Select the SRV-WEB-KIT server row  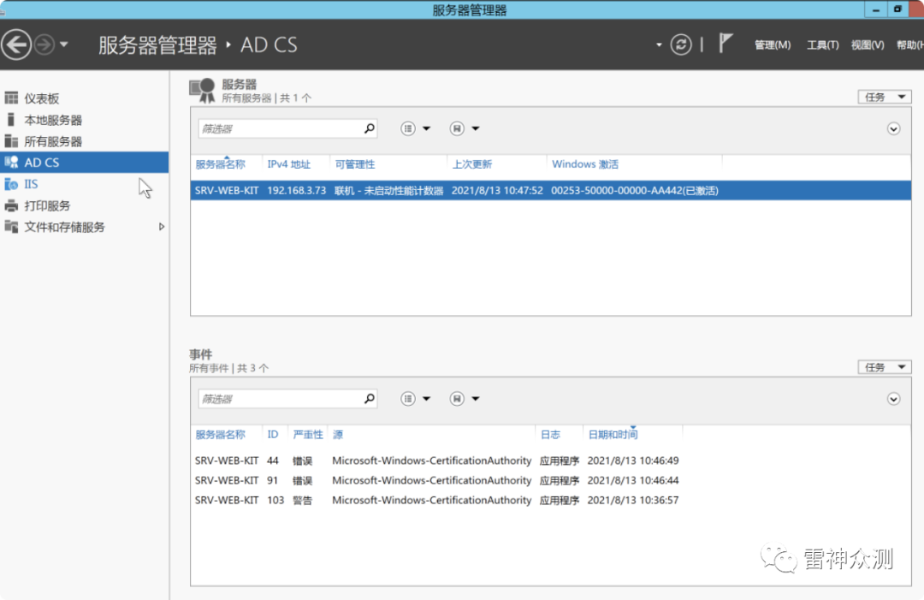point(550,190)
